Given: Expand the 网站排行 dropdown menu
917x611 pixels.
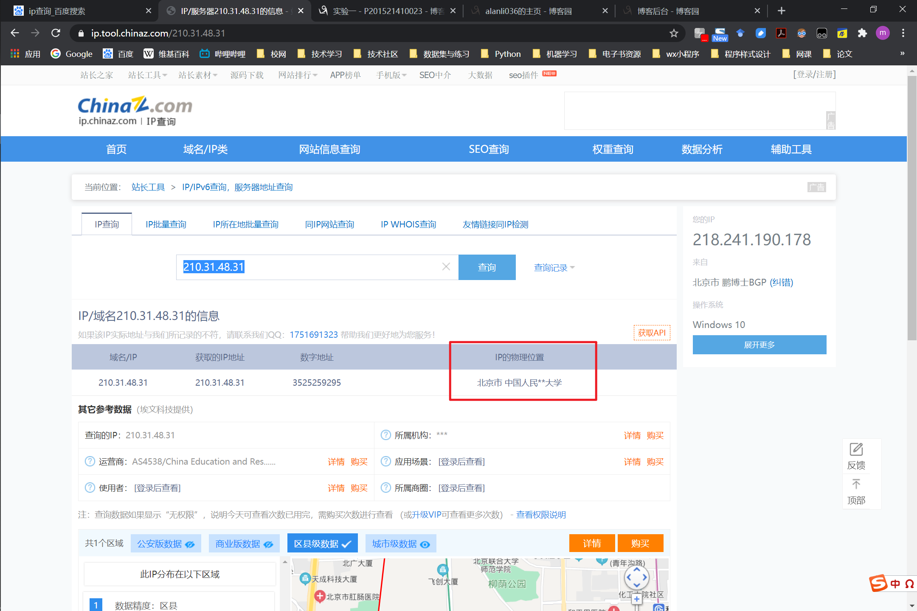Looking at the screenshot, I should click(x=297, y=75).
